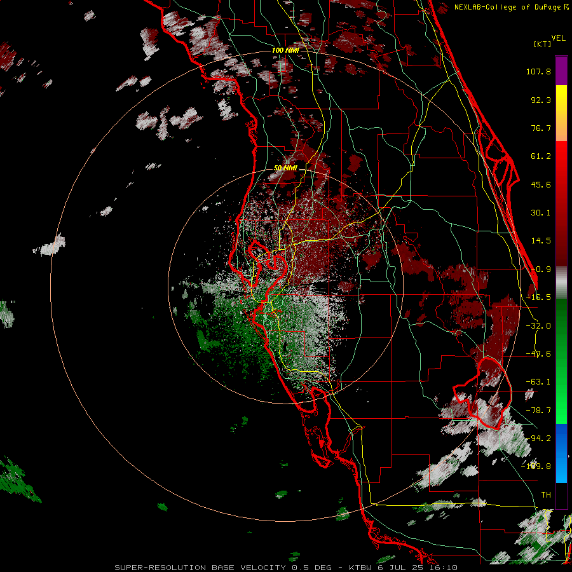Viewport: 572px width, 572px height.
Task: Select the 76.7 velocity scale value
Action: point(541,128)
